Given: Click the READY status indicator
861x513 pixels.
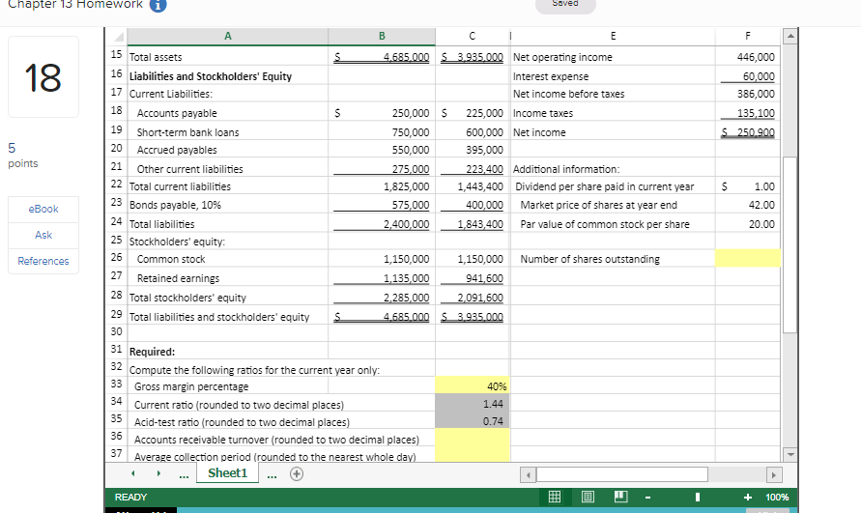Looking at the screenshot, I should click(130, 498).
